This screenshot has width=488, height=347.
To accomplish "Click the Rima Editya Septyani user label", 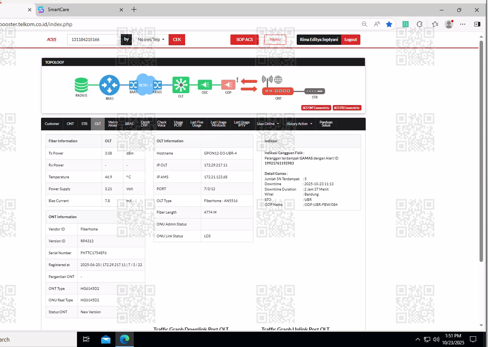I will [319, 39].
